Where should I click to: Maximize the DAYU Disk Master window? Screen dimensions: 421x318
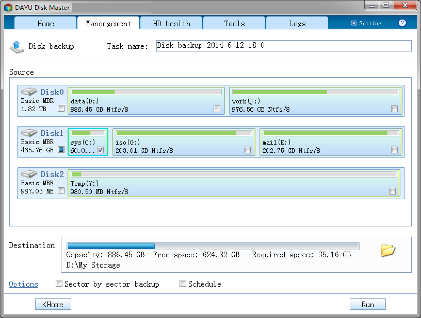pyautogui.click(x=386, y=5)
